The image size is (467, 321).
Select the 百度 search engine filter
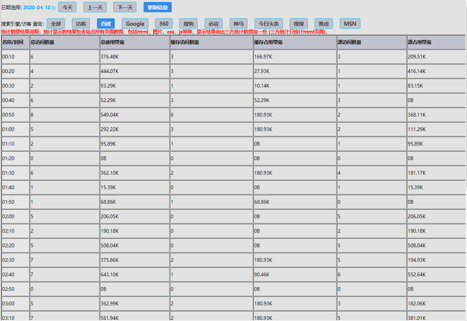click(x=106, y=23)
